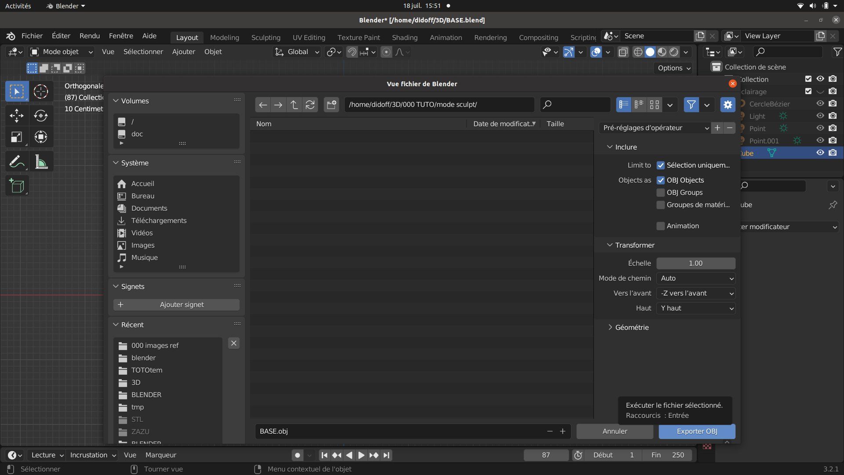Open the Rendu menu
Image resolution: width=844 pixels, height=475 pixels.
pos(90,36)
